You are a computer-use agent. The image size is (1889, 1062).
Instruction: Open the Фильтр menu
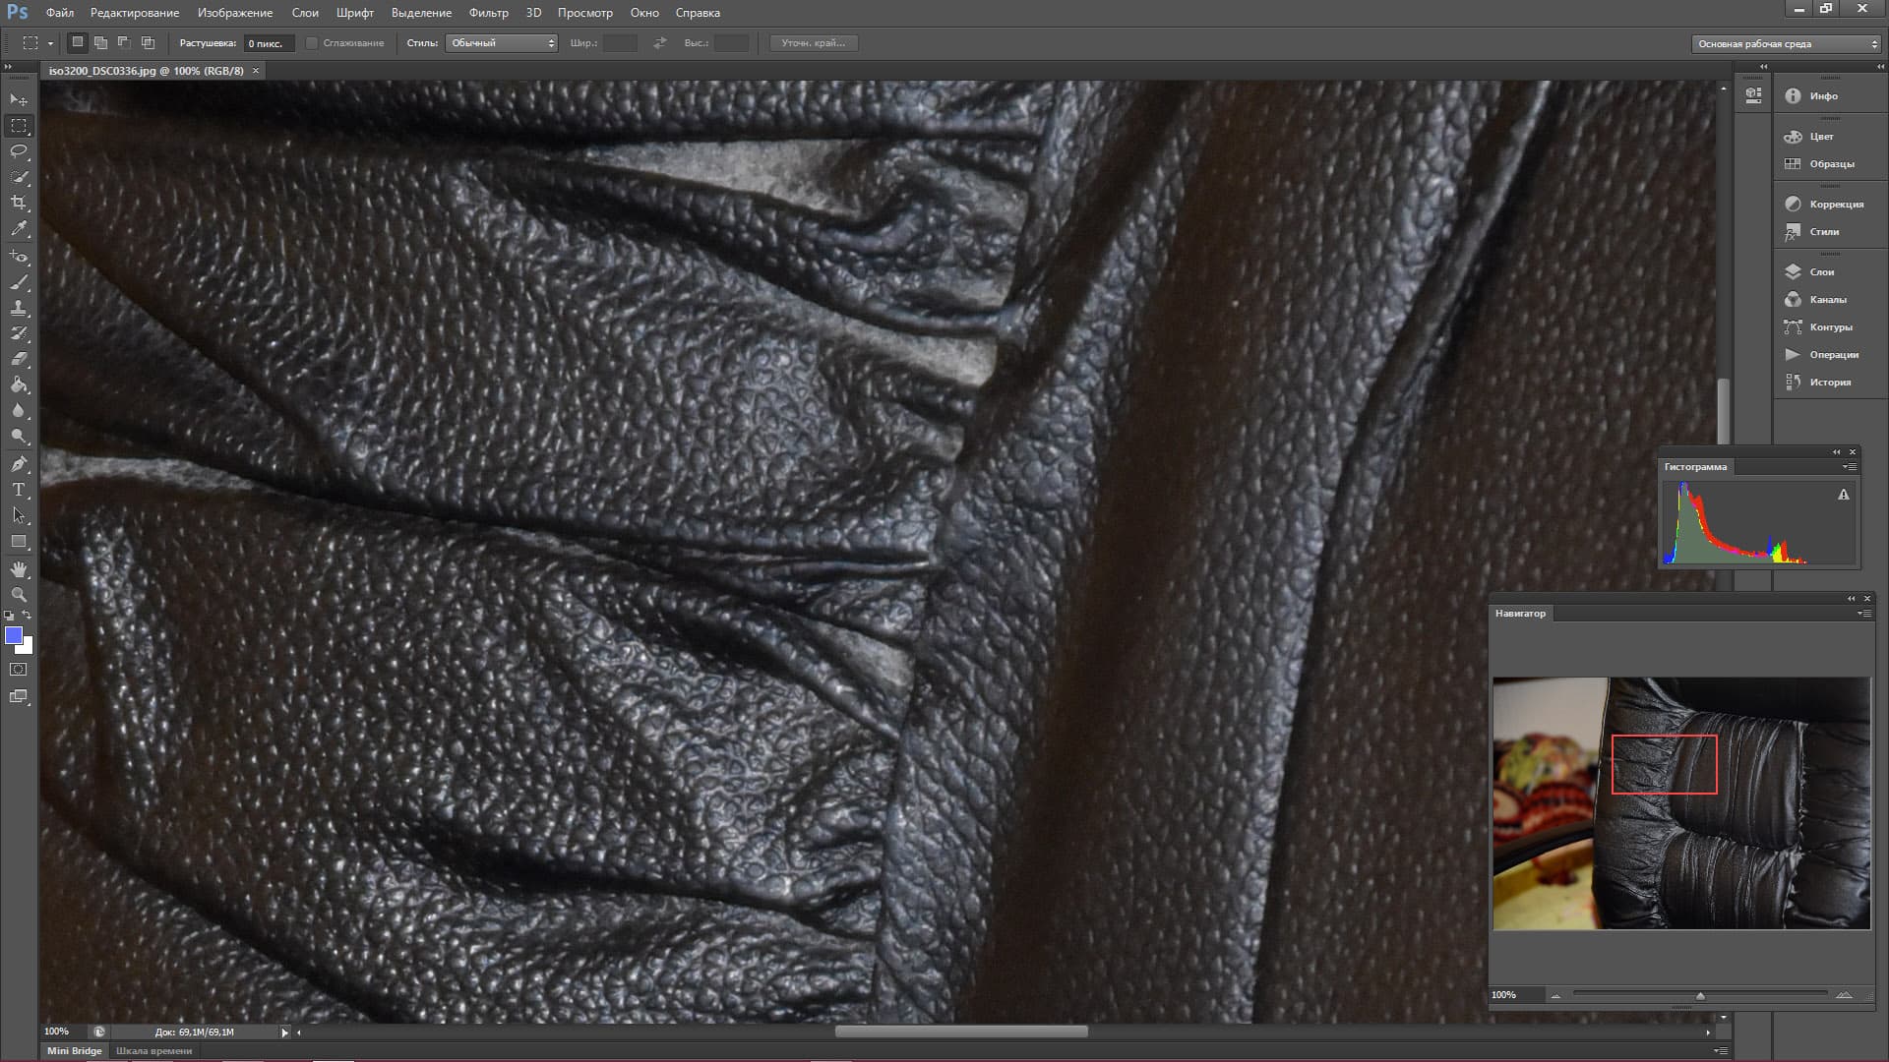pyautogui.click(x=488, y=13)
